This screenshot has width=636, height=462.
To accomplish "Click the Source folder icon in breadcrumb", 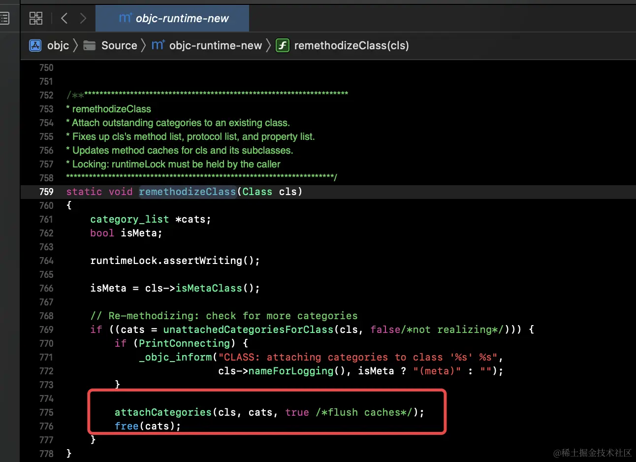I will click(90, 45).
